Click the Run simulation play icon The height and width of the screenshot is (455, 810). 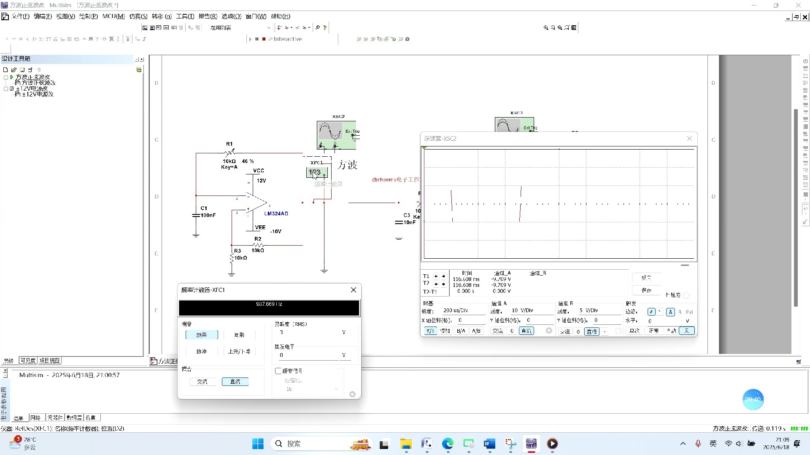pyautogui.click(x=250, y=39)
